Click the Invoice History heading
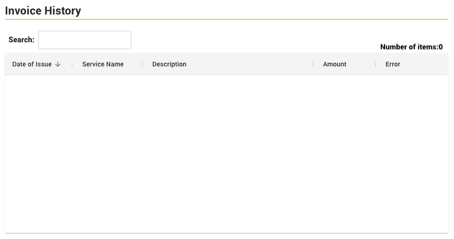 (43, 10)
